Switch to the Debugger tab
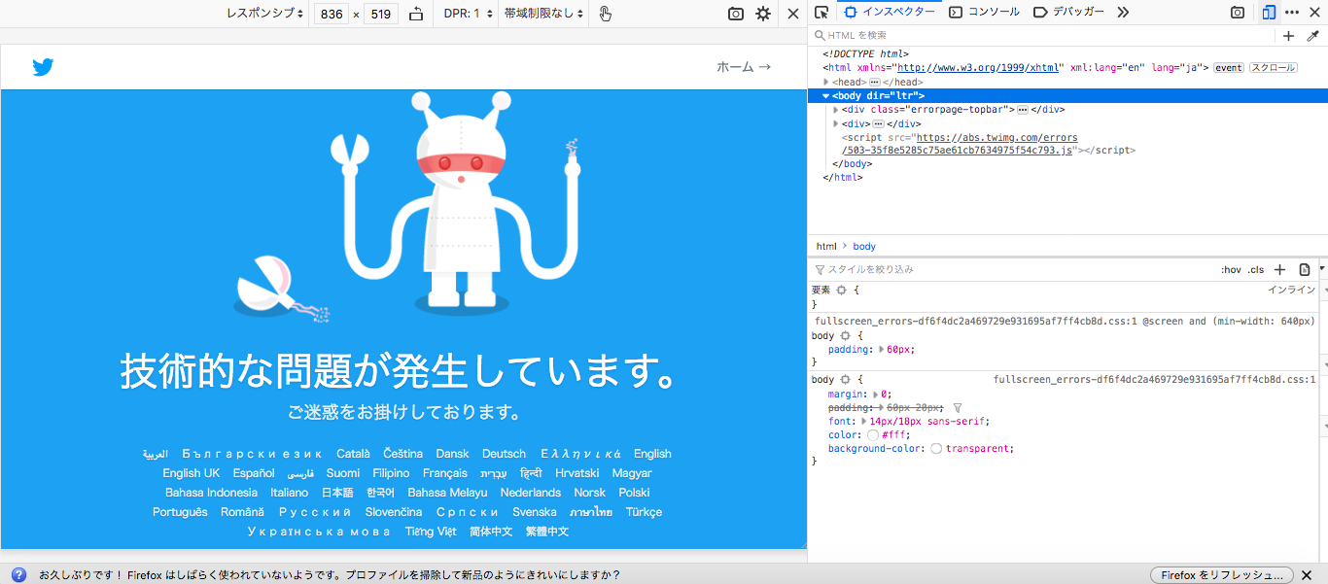Image resolution: width=1328 pixels, height=584 pixels. (1068, 13)
